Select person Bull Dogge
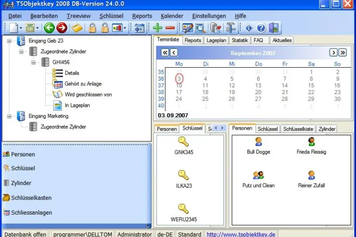356x237 pixels. coord(258,146)
